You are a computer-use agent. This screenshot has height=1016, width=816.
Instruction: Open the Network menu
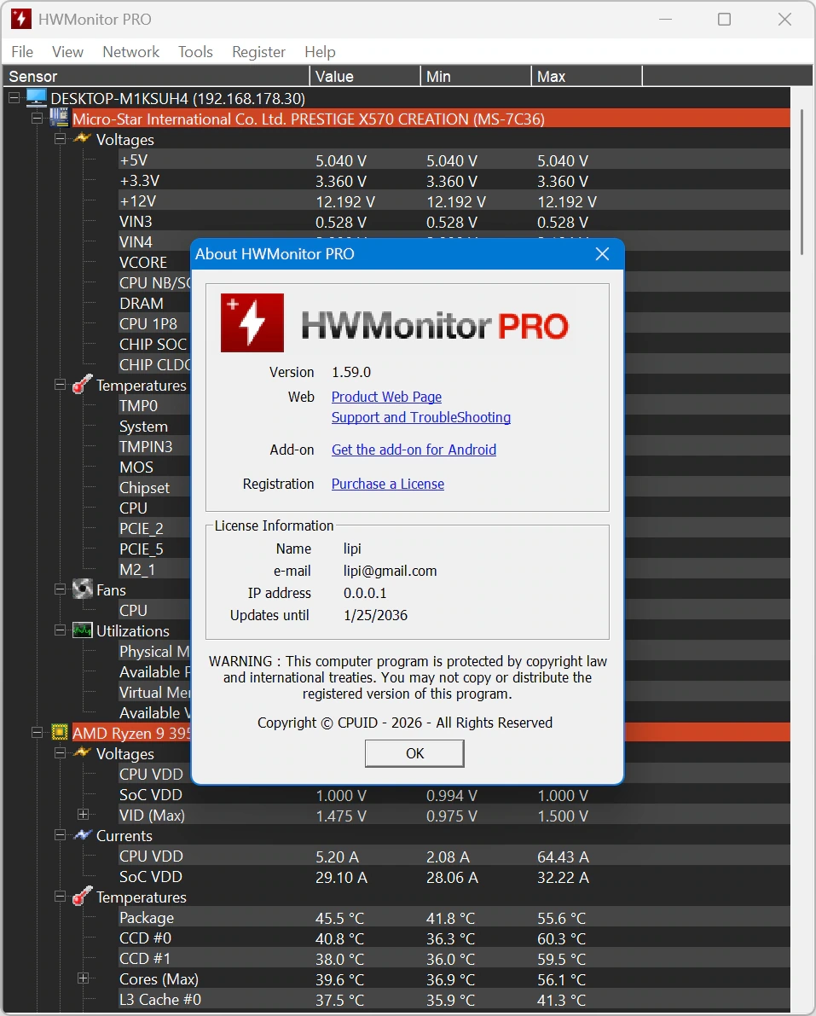[130, 52]
